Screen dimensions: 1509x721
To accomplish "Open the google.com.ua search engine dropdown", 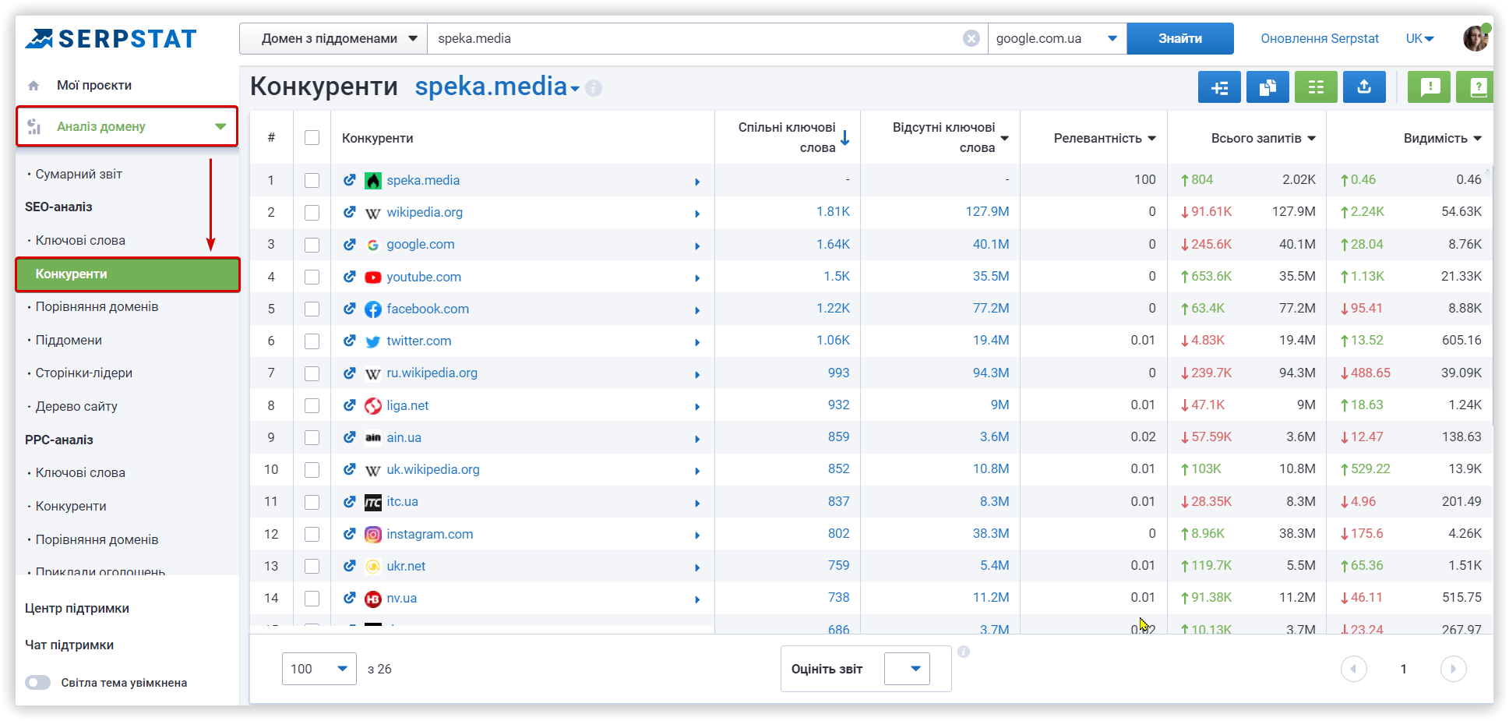I will point(1057,38).
